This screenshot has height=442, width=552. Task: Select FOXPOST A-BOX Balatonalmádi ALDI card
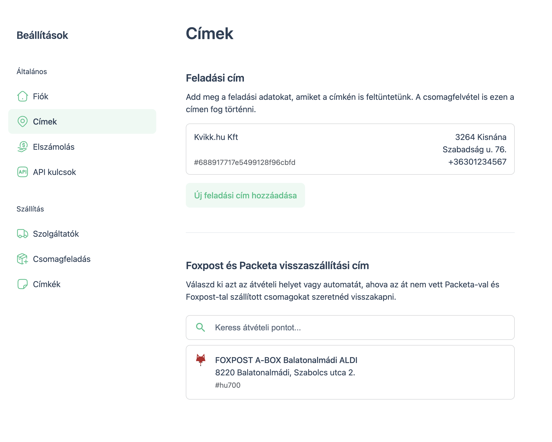pos(350,372)
